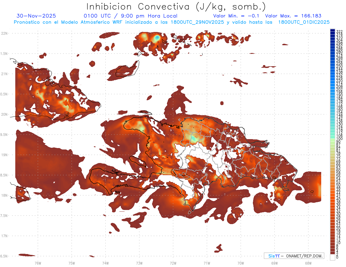Viewport: 346px width, 267px height.
Task: Click the "74W" longitude label
Action: [105, 263]
